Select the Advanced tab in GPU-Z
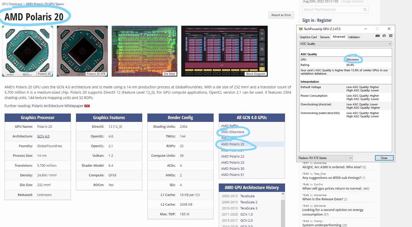Screen dimensions: 412x227 point(339,37)
